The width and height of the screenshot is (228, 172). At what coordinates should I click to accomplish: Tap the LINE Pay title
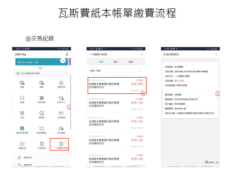[x=20, y=54]
